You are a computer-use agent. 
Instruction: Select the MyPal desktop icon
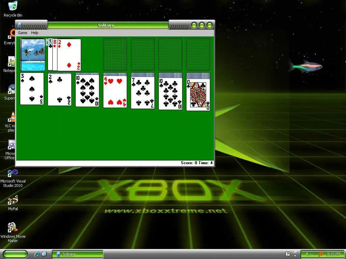pyautogui.click(x=13, y=203)
